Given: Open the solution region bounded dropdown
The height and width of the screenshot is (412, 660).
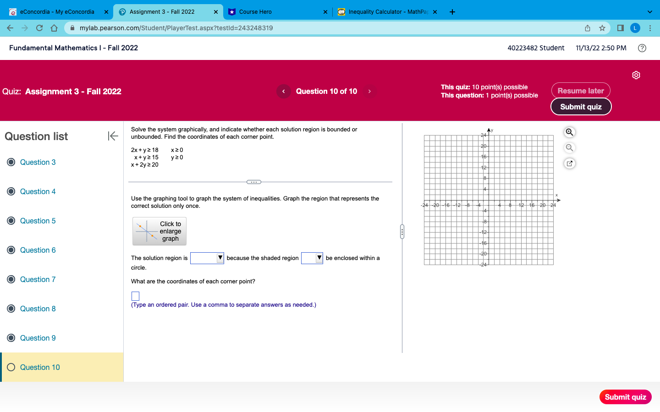Looking at the screenshot, I should [x=207, y=258].
